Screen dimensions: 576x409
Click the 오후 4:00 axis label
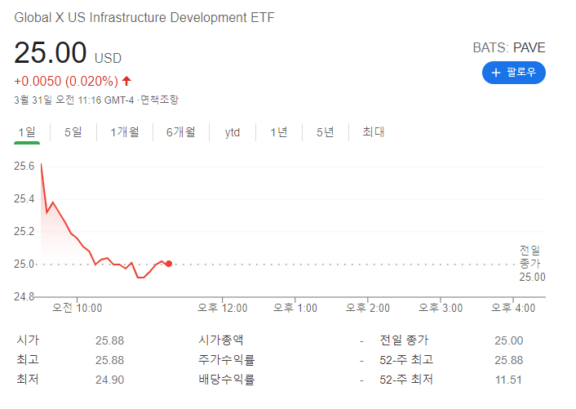[513, 308]
